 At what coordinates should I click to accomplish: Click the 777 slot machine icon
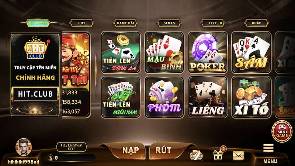(196, 155)
